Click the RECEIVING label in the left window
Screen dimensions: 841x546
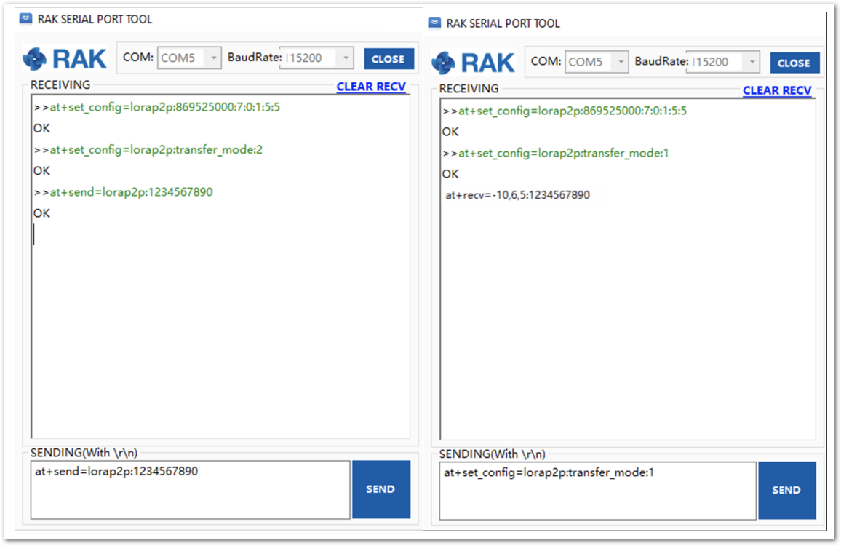(x=60, y=85)
